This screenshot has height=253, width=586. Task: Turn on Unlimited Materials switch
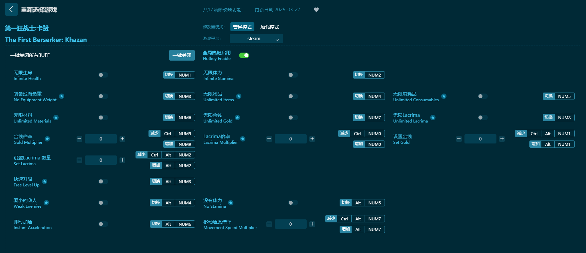tap(103, 118)
